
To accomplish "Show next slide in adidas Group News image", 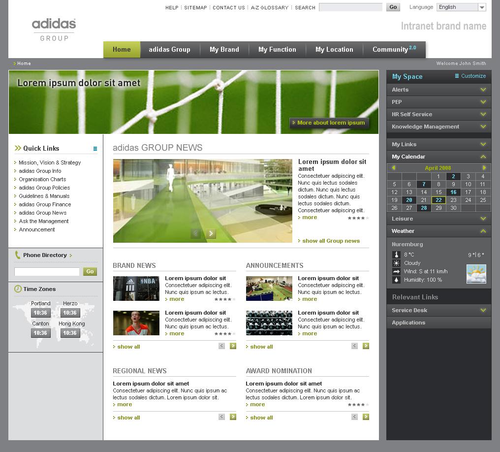I will pos(211,233).
